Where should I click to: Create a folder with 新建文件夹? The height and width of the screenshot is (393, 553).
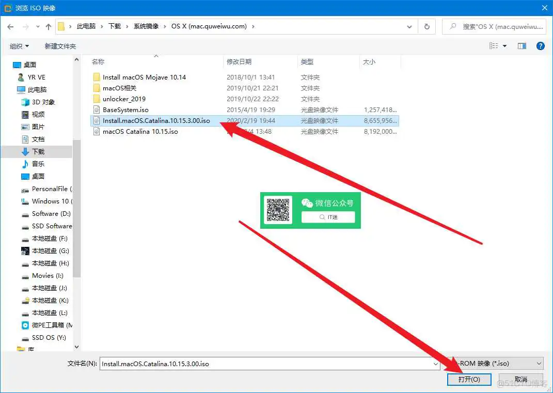point(60,45)
